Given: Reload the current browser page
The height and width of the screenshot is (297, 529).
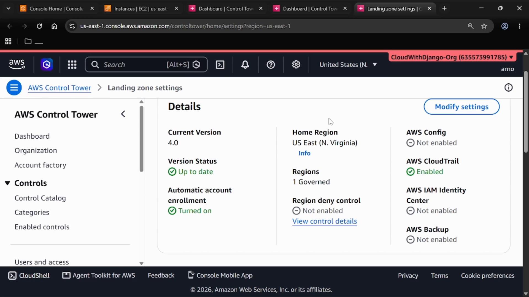Looking at the screenshot, I should 39,26.
